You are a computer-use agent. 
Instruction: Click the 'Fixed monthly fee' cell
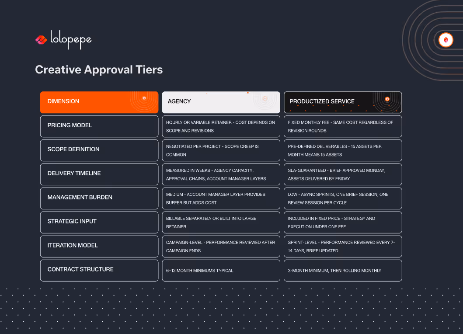[343, 126]
